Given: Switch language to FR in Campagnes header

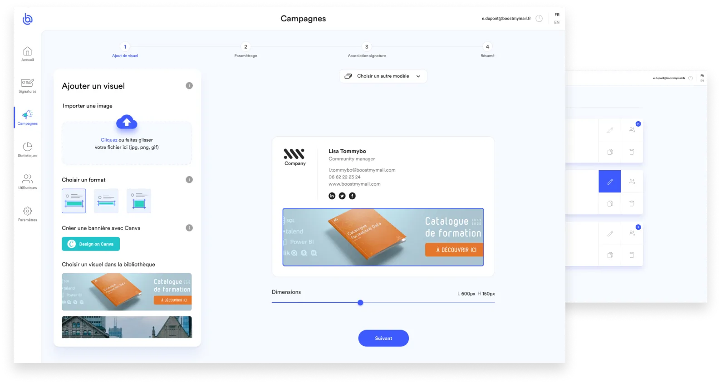Looking at the screenshot, I should (x=557, y=15).
